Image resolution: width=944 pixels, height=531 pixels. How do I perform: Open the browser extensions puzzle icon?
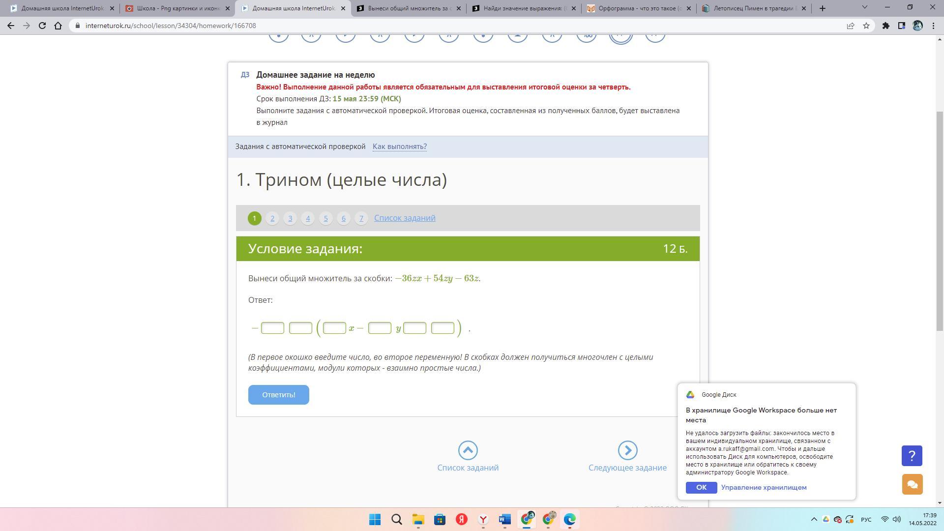(x=885, y=26)
